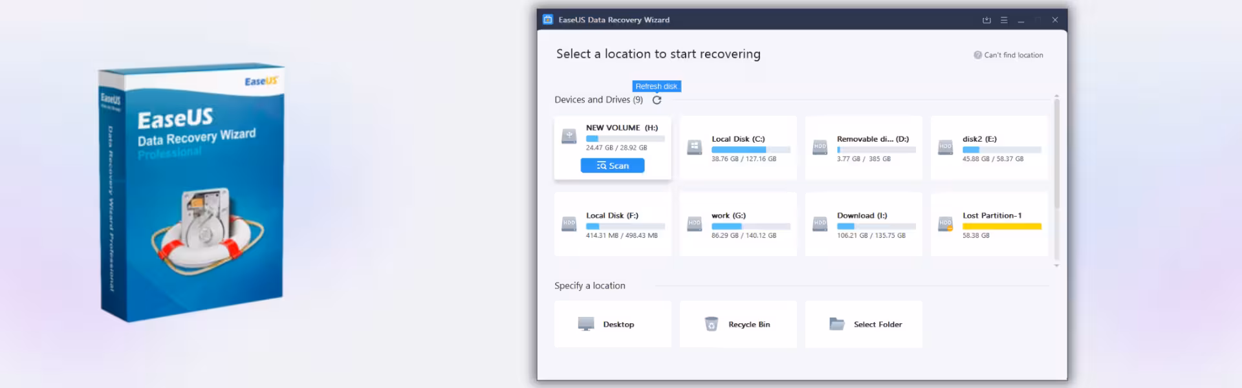Click the question mark help icon

click(x=977, y=55)
